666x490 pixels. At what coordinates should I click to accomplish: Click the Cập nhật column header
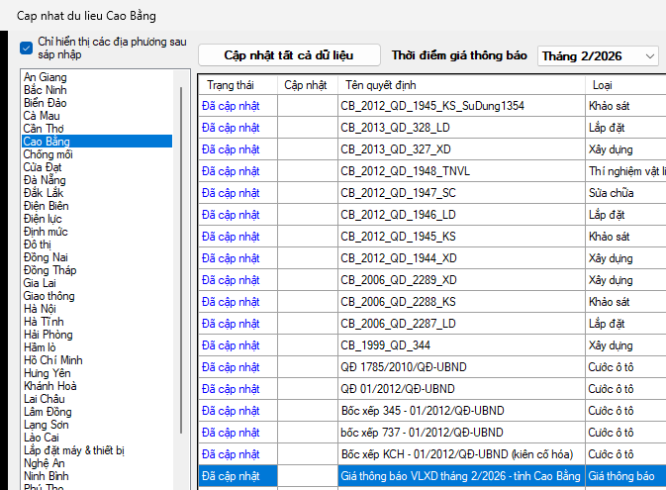tap(305, 85)
